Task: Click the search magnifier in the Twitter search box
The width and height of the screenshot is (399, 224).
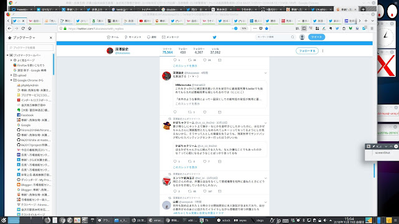Action: [x=292, y=37]
